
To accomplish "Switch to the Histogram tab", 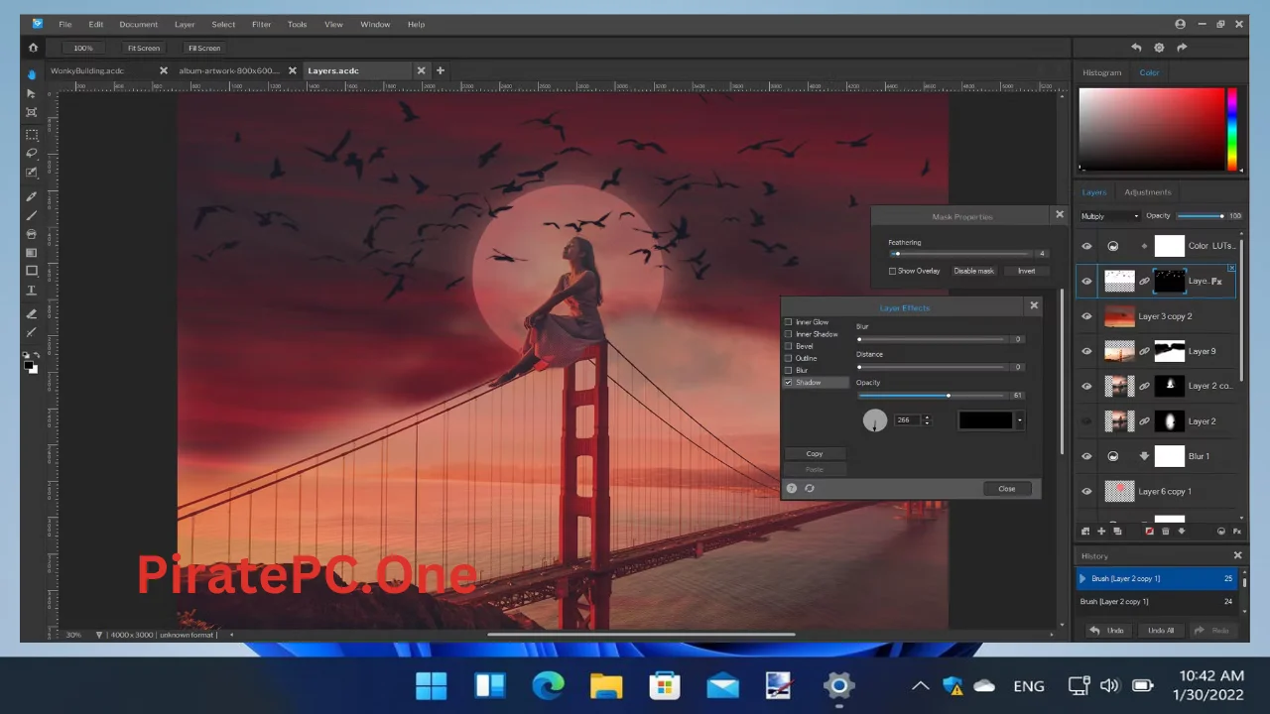I will (x=1101, y=72).
